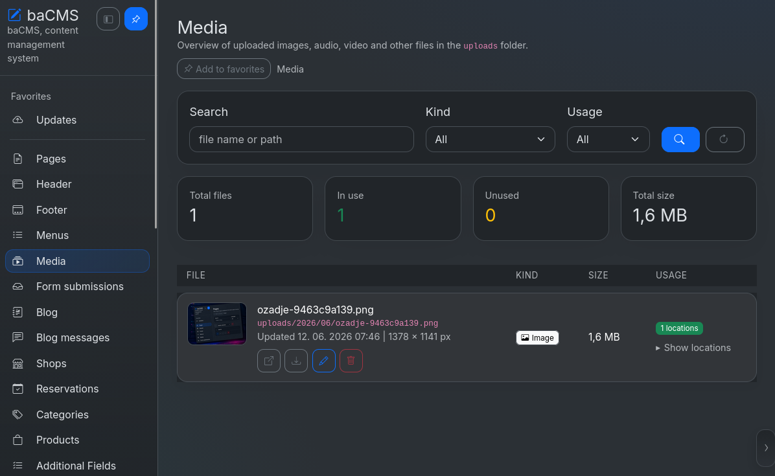Click the baCMS logo icon
The height and width of the screenshot is (476, 775).
15,16
